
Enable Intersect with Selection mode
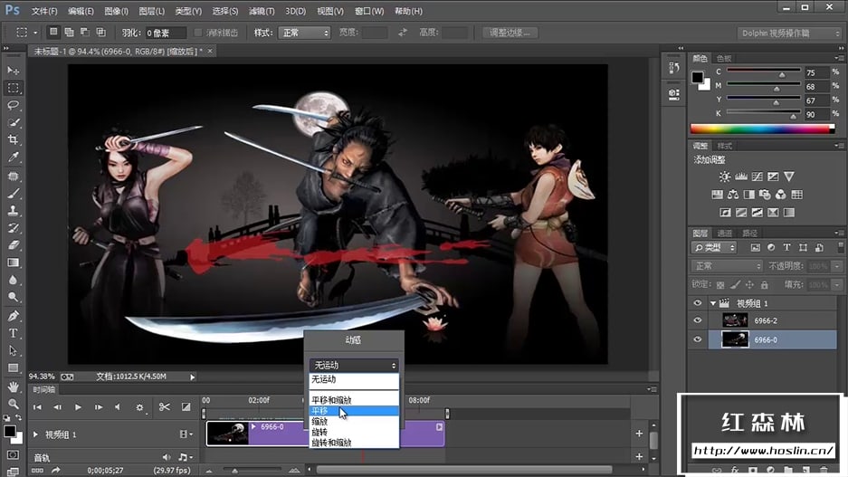pyautogui.click(x=101, y=33)
